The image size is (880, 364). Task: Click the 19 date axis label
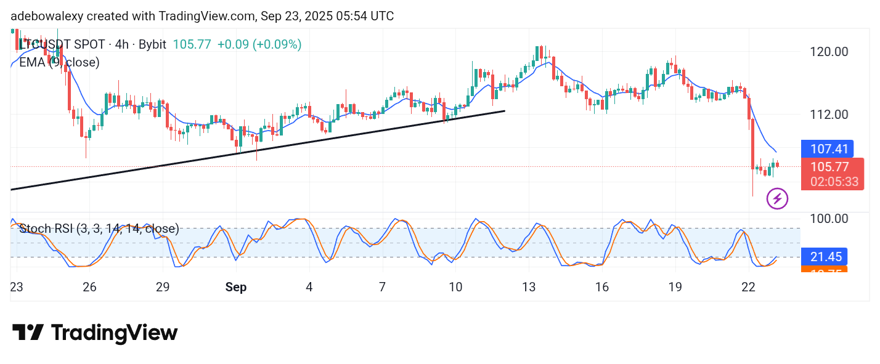click(x=675, y=288)
